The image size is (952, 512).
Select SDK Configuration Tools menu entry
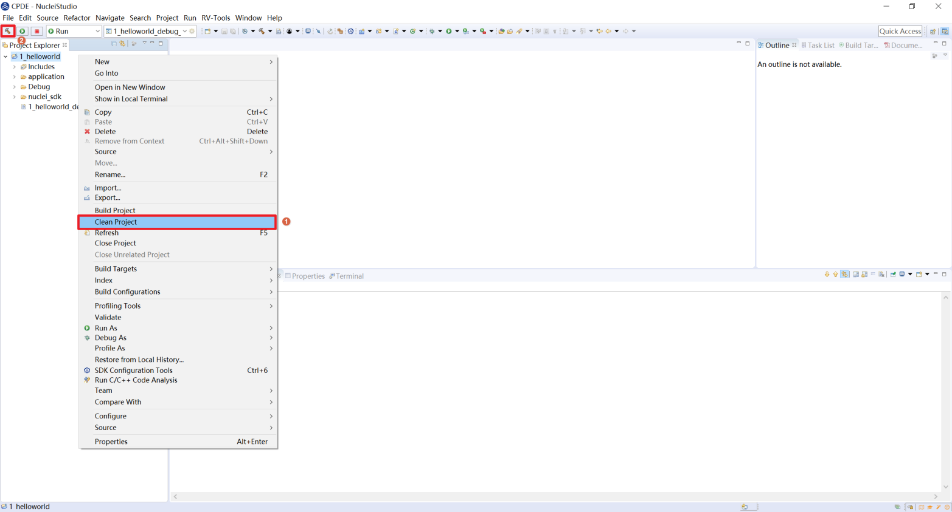click(x=178, y=370)
